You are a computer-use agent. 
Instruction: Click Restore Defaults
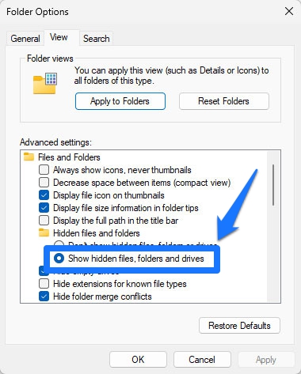coord(239,326)
